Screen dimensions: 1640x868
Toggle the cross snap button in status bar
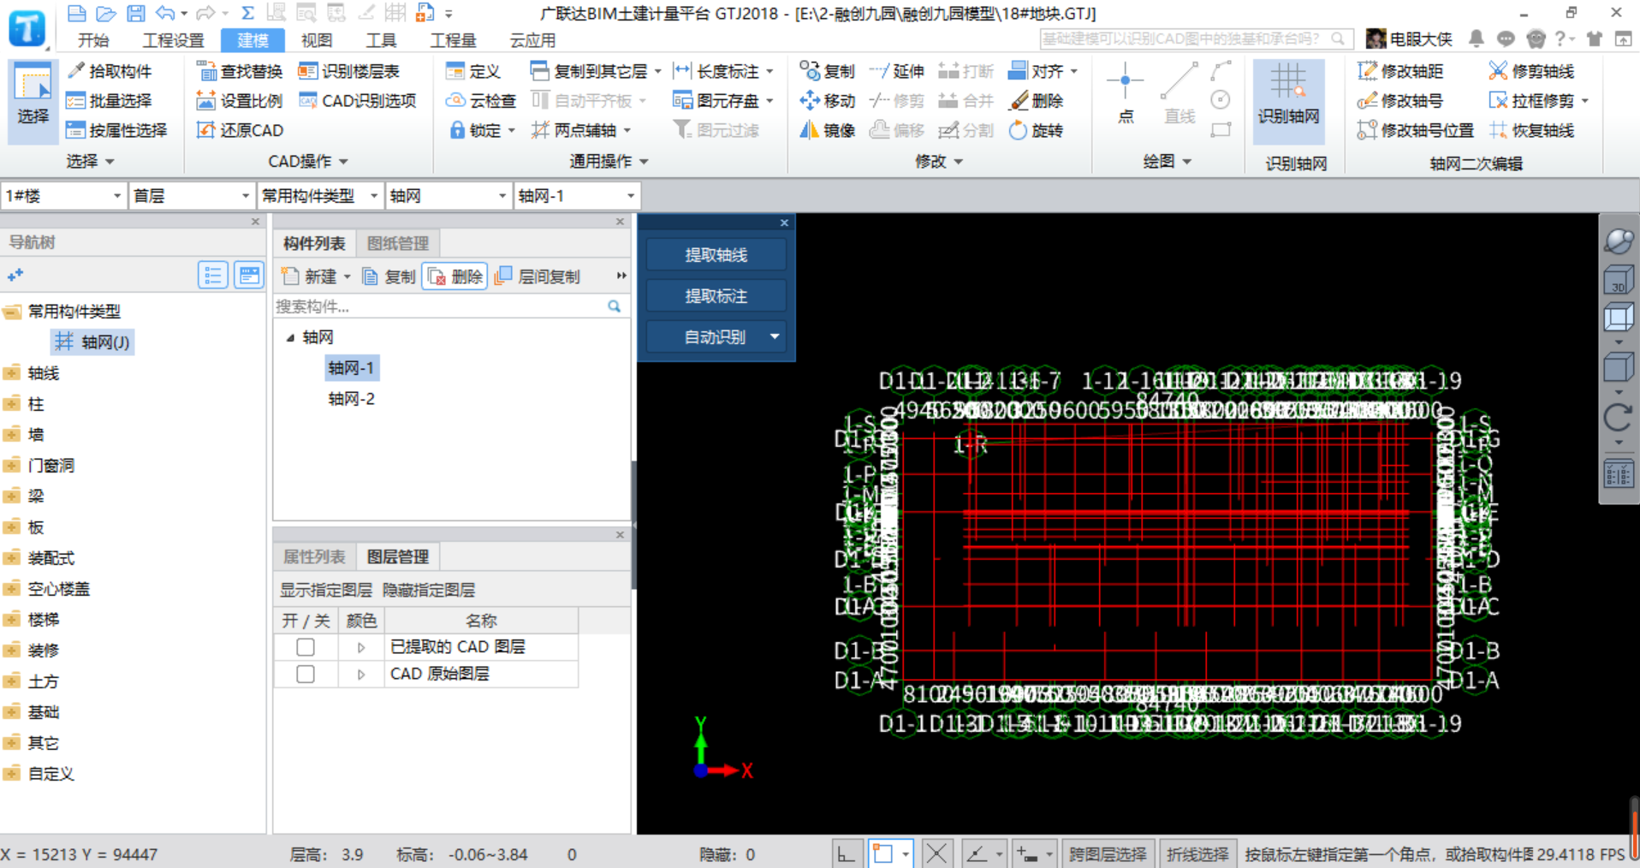pos(936,853)
